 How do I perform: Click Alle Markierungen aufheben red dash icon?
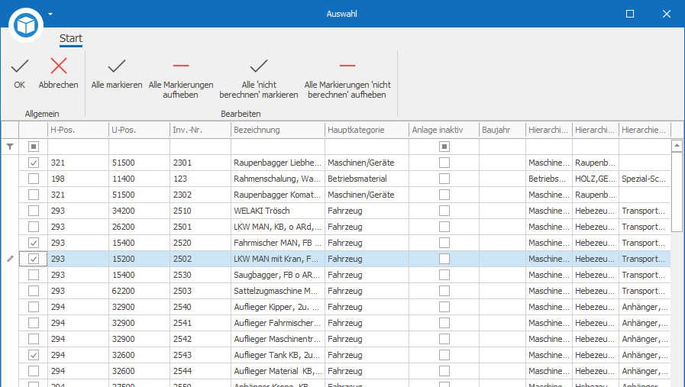180,66
